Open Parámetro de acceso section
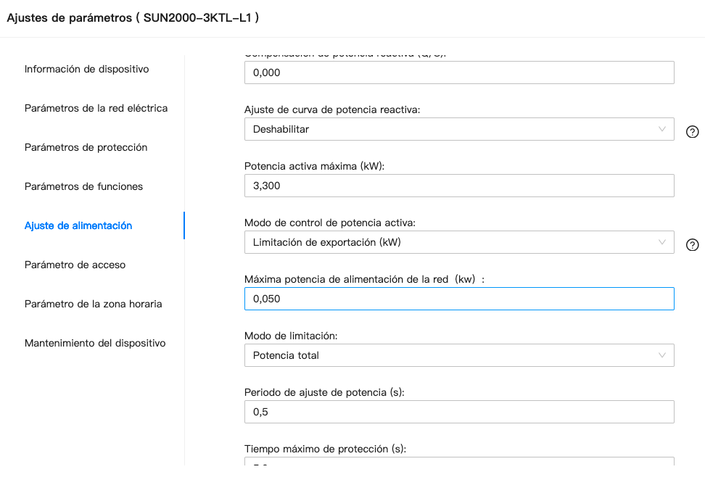The height and width of the screenshot is (493, 705). 75,265
